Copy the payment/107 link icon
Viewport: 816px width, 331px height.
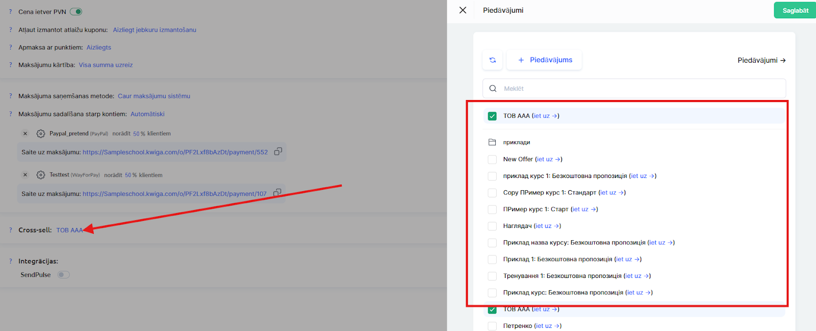click(x=277, y=193)
